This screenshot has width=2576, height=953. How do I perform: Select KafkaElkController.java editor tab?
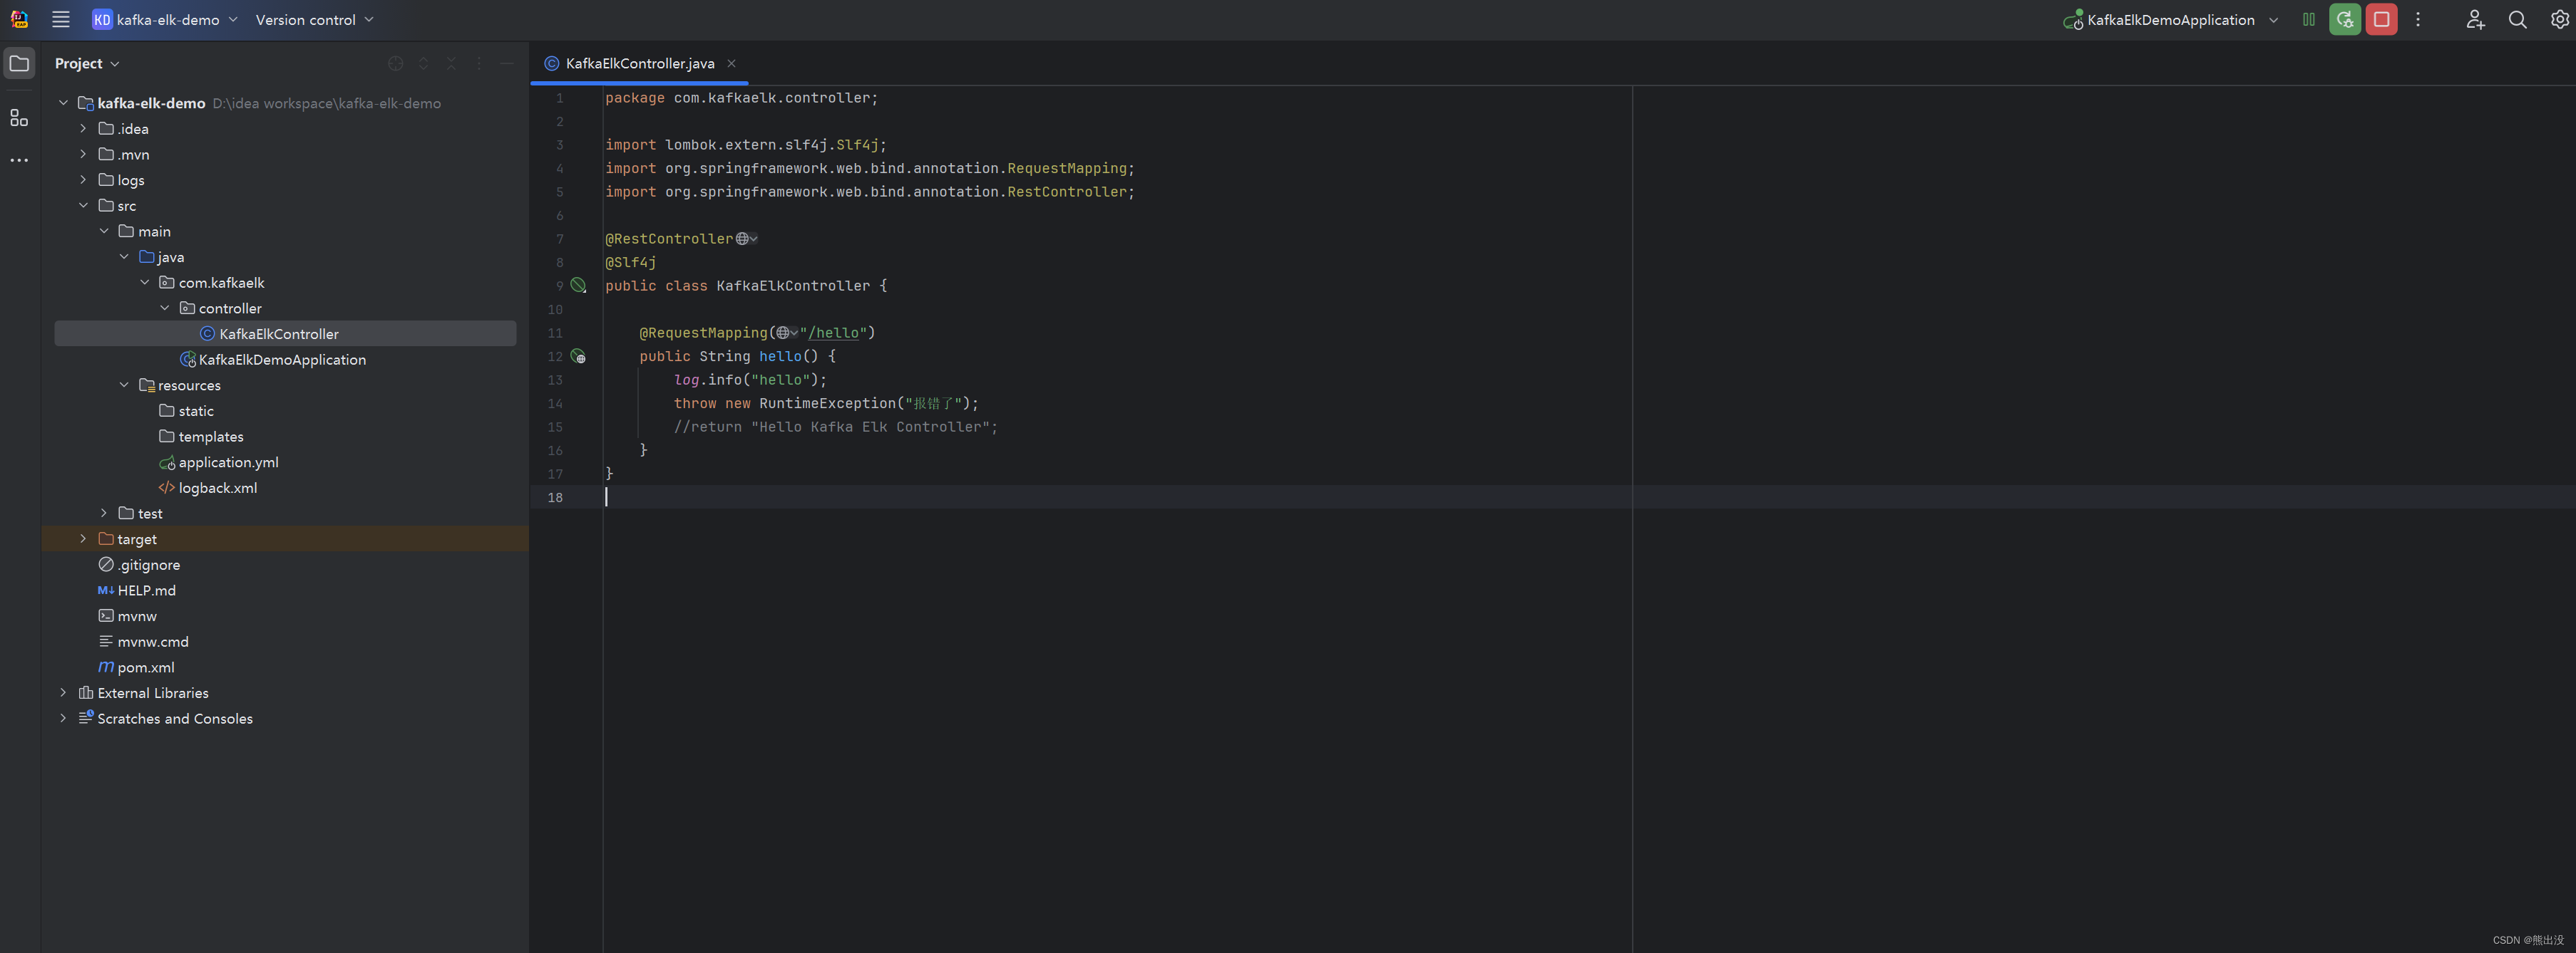pos(639,64)
